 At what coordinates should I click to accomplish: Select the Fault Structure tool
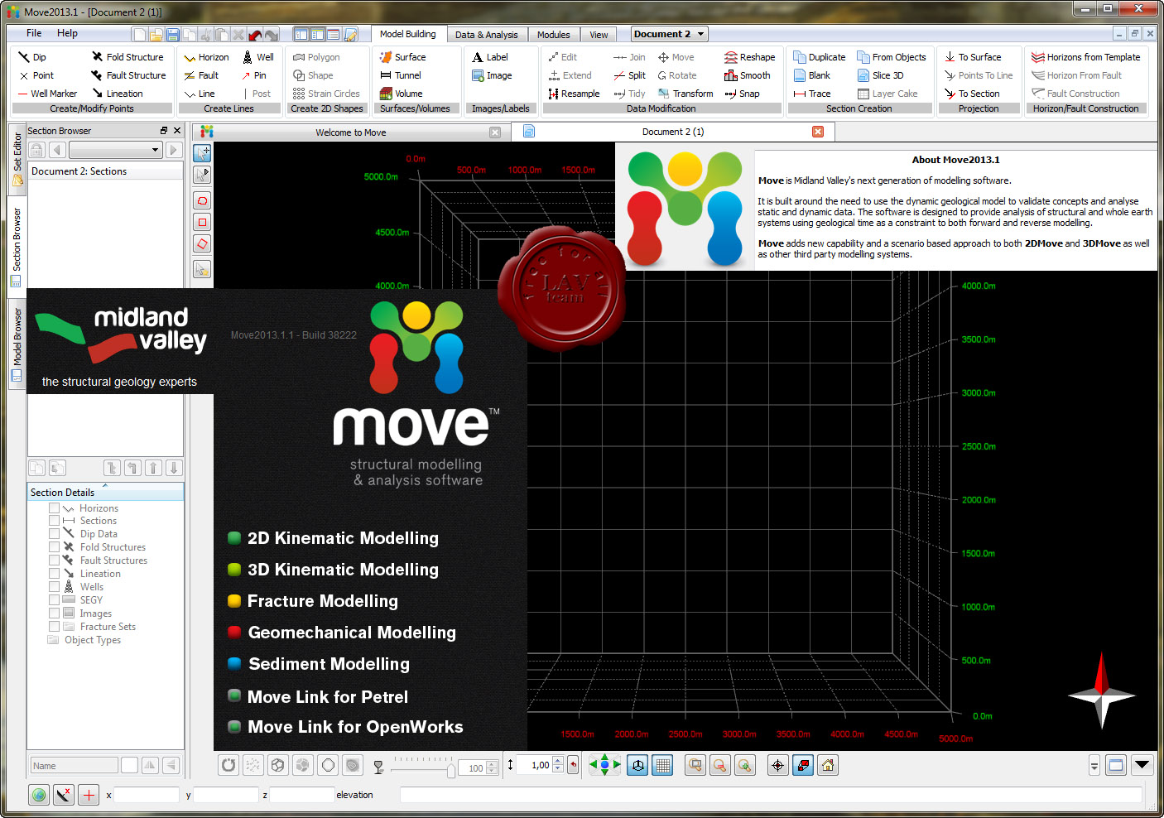point(129,75)
